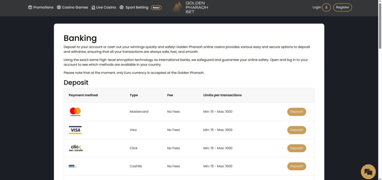
Task: Click the Mastercard logo icon
Action: point(75,112)
